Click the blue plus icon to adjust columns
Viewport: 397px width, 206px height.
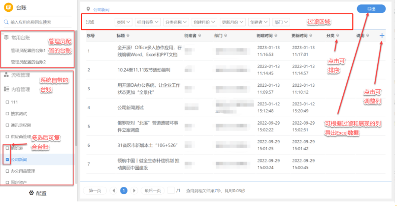point(382,35)
